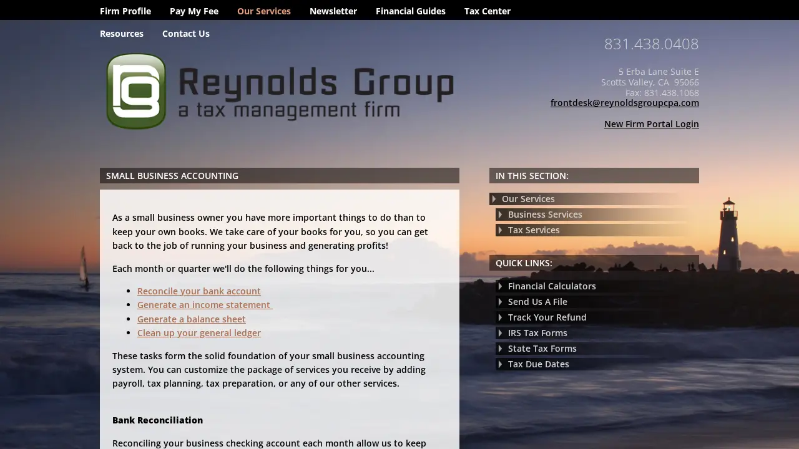Open New Firm Portal Login link
Image resolution: width=799 pixels, height=449 pixels.
pyautogui.click(x=652, y=124)
